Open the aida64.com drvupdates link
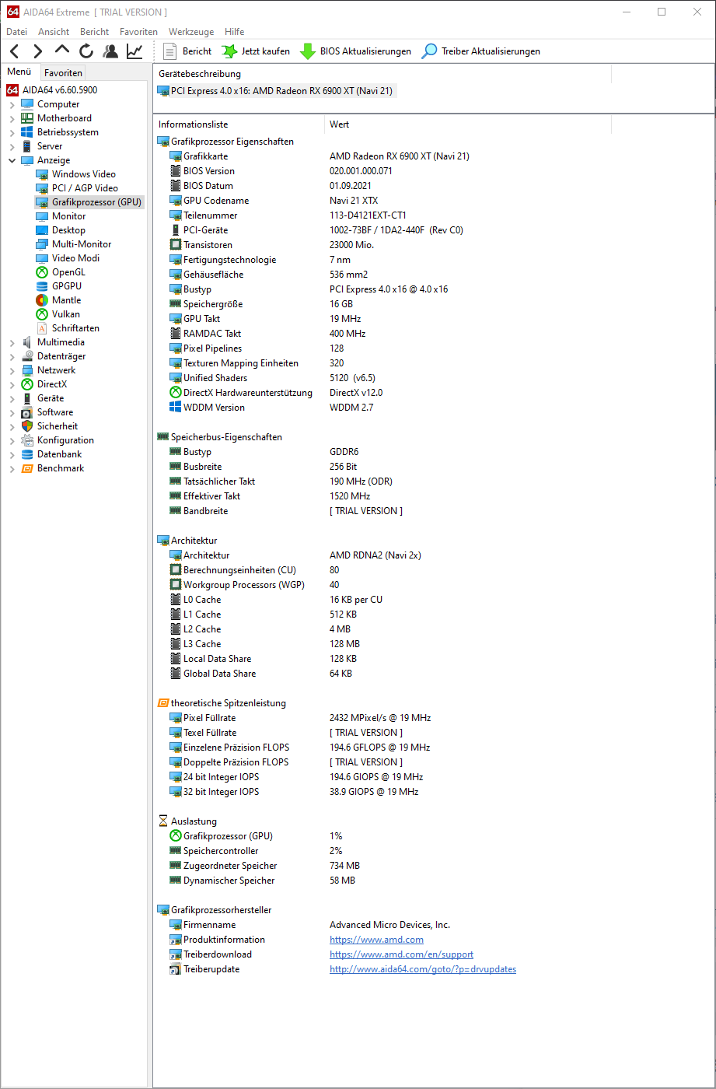716x1089 pixels. (423, 969)
